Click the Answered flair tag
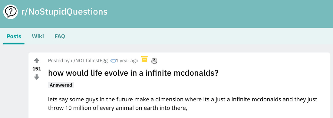333x118 pixels. [x=61, y=85]
